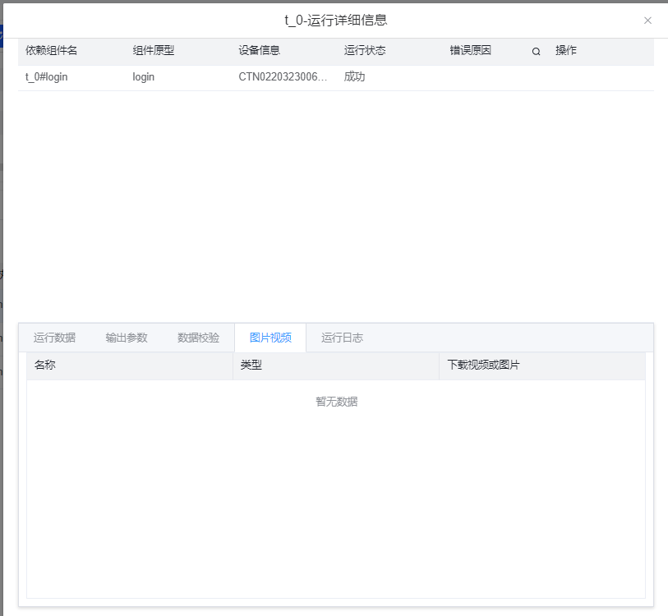Click the 成功 status cell
This screenshot has height=616, width=668.
[354, 77]
